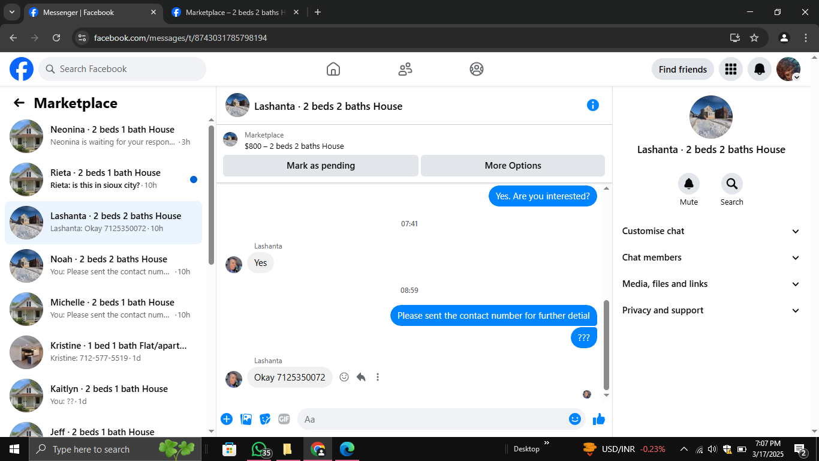Open the Neonina 2 beds 1 bath conversation
The height and width of the screenshot is (461, 819).
pos(103,136)
